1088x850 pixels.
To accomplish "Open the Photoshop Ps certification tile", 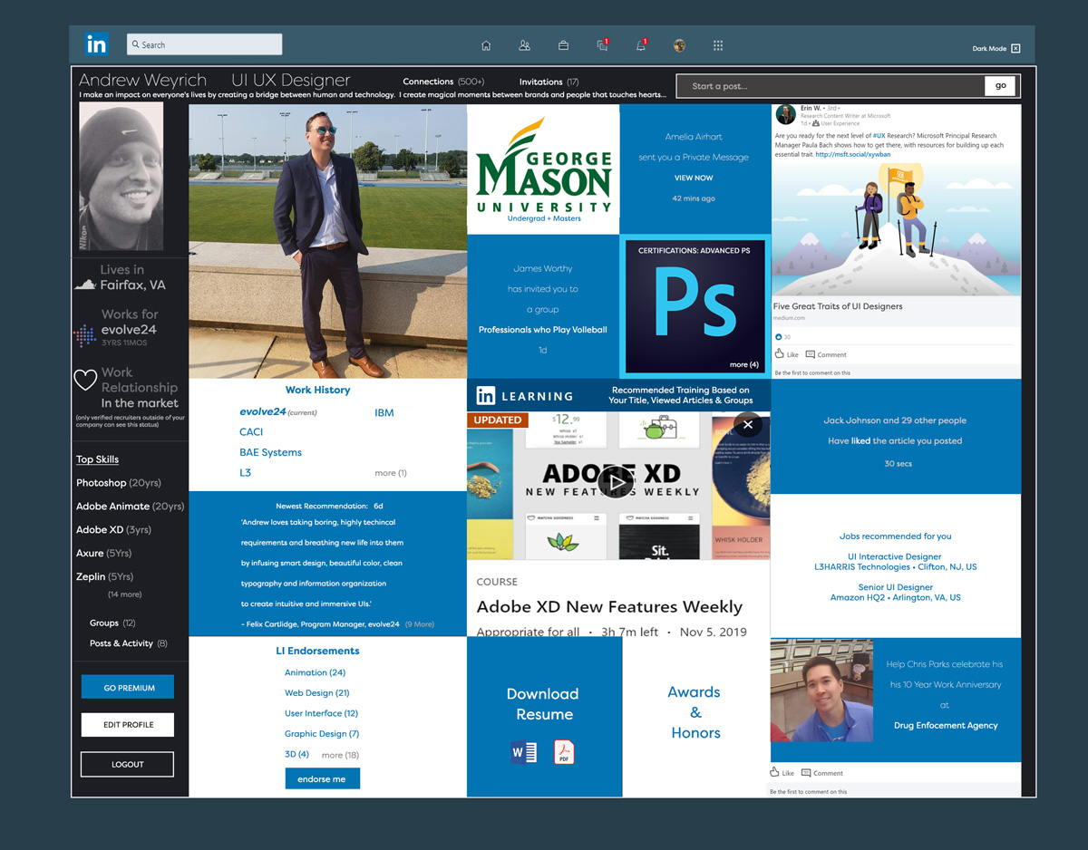I will [695, 304].
